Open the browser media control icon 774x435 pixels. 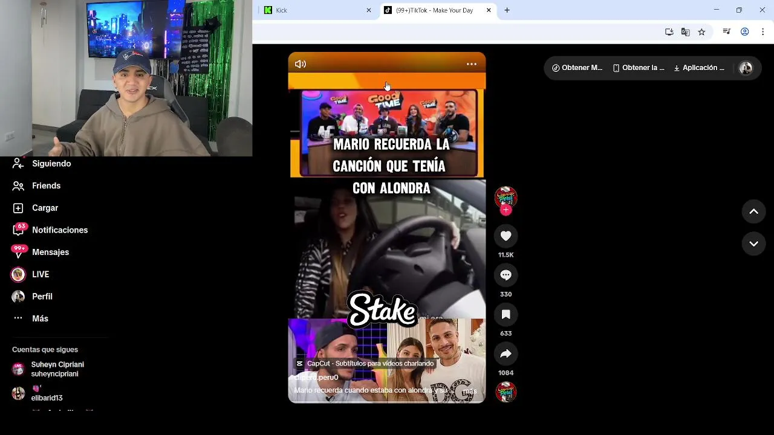point(727,32)
